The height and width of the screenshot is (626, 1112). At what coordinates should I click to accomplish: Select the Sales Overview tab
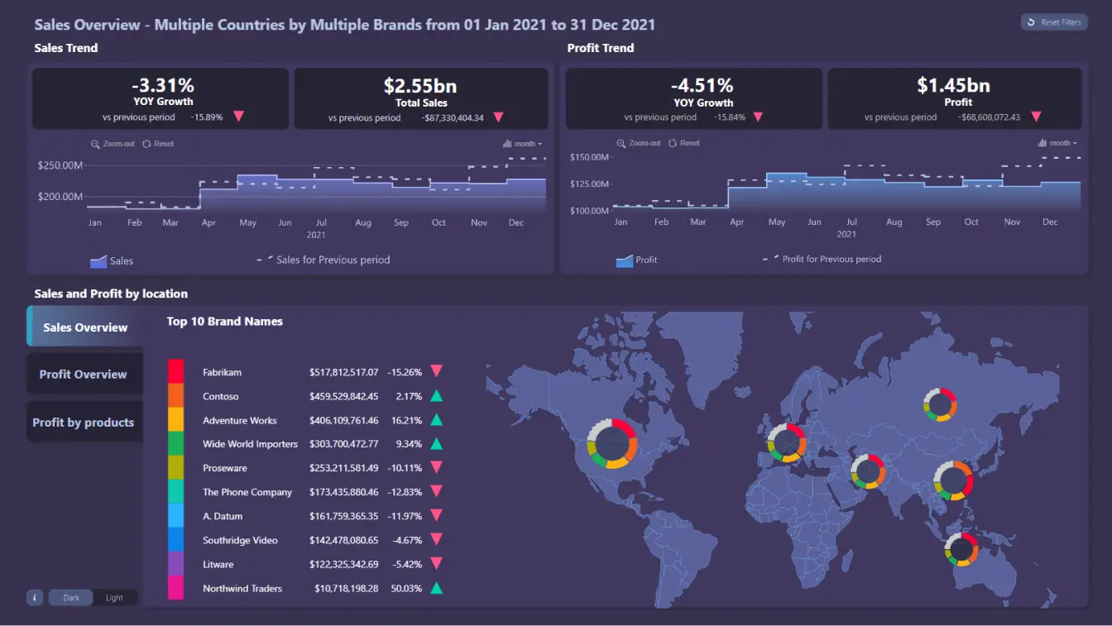click(x=84, y=327)
